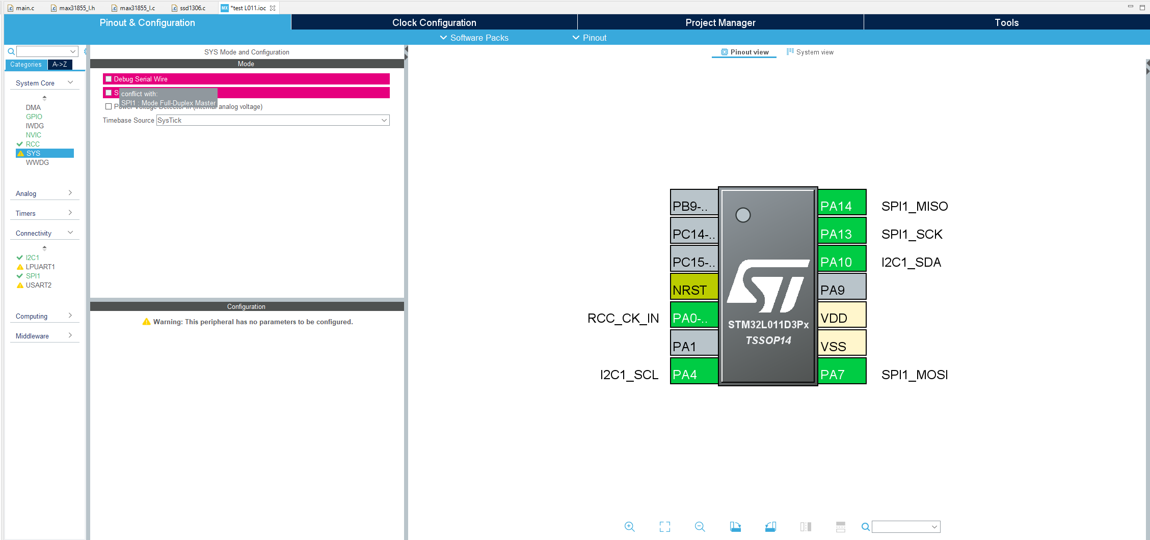This screenshot has width=1150, height=540.
Task: Rotate the chip clockwise
Action: point(735,527)
